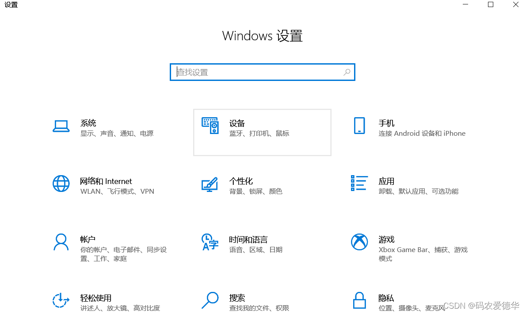
Task: Select the 网络和 Internet heading
Action: [106, 181]
